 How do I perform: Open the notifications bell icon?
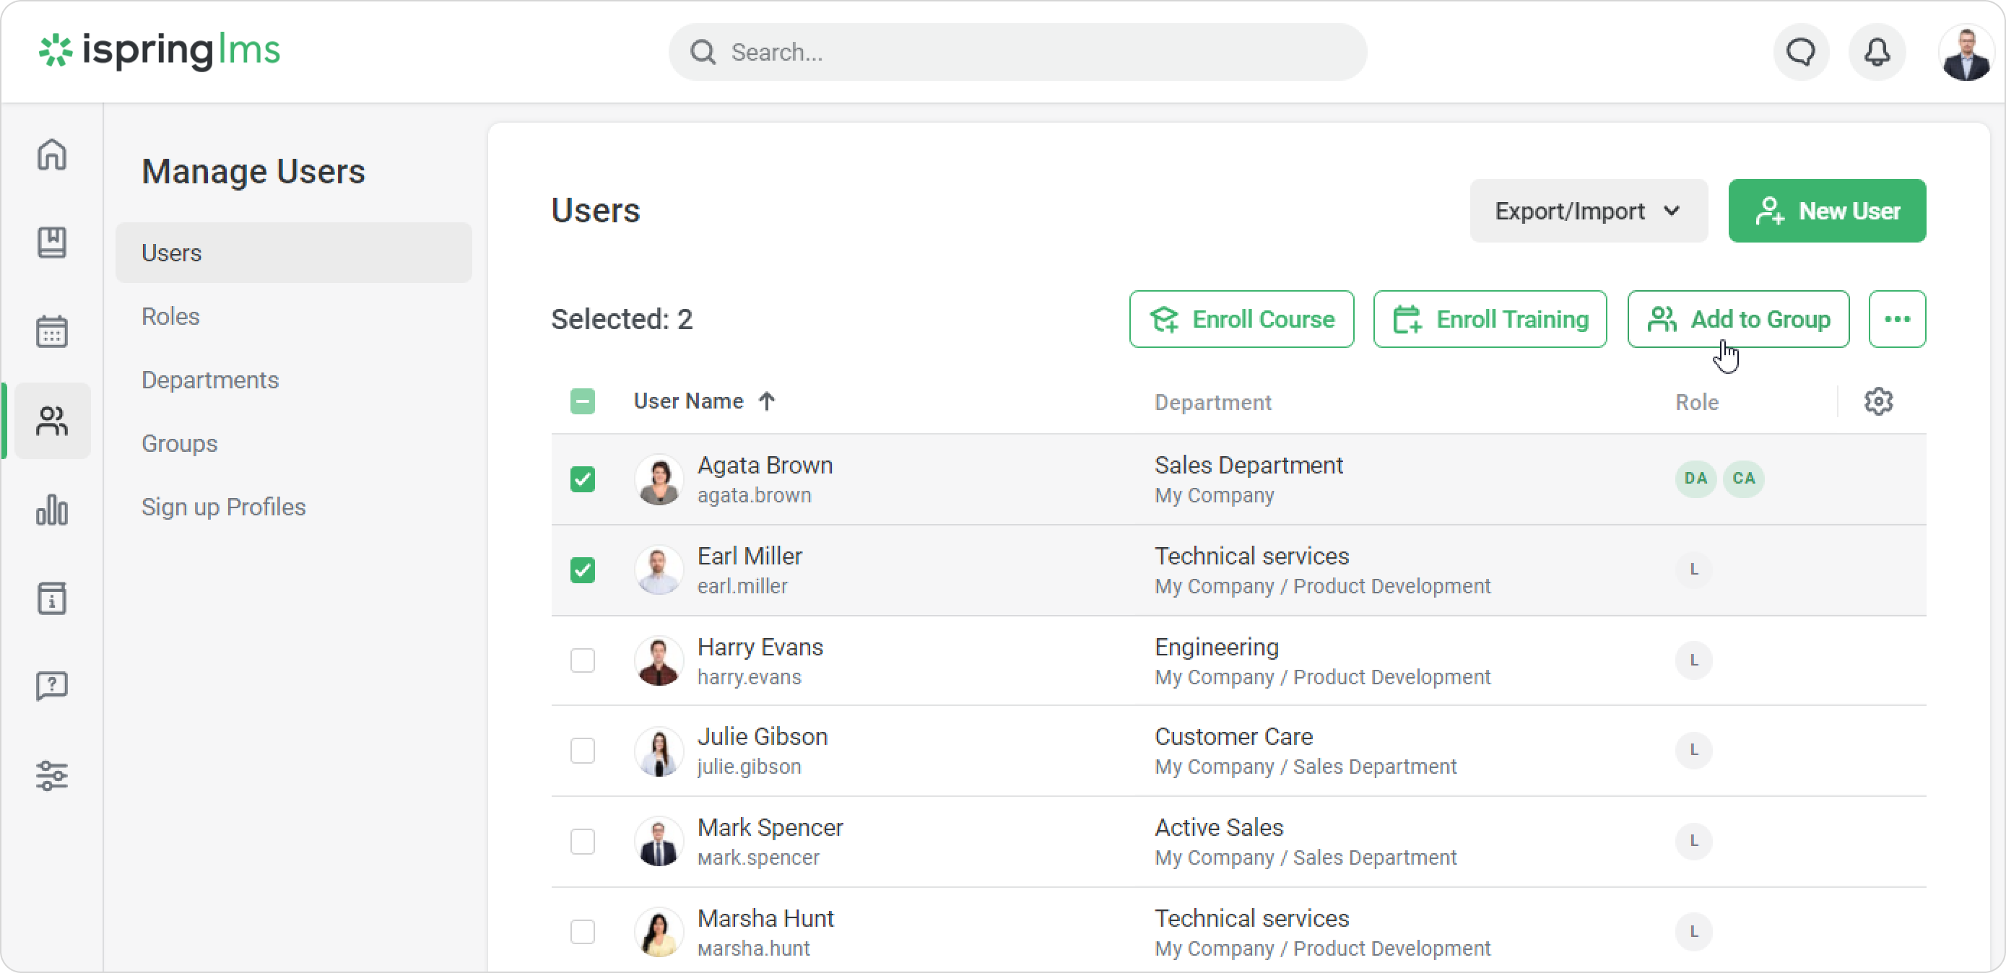pyautogui.click(x=1877, y=52)
